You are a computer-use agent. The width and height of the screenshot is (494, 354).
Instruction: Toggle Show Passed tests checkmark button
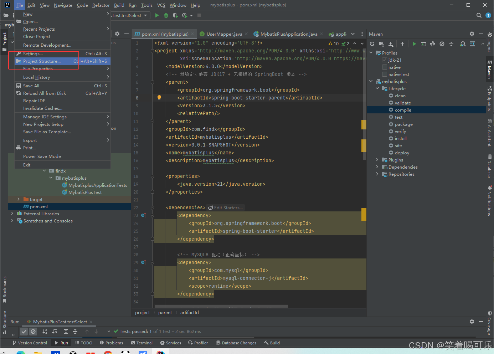tap(24, 332)
